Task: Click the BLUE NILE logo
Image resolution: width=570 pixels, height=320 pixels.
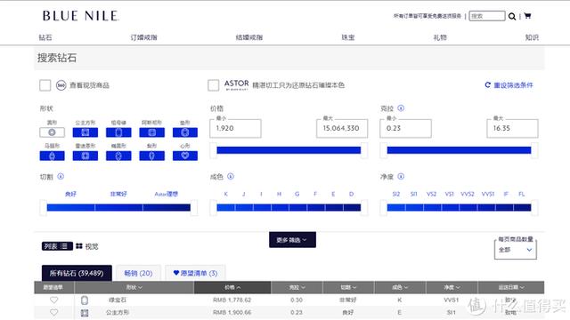Action: click(x=80, y=16)
